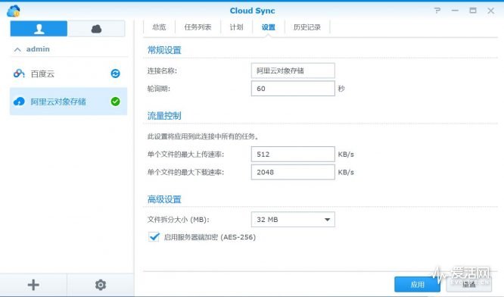Image resolution: width=504 pixels, height=297 pixels.
Task: Close the Cloud Sync window
Action: (491, 11)
